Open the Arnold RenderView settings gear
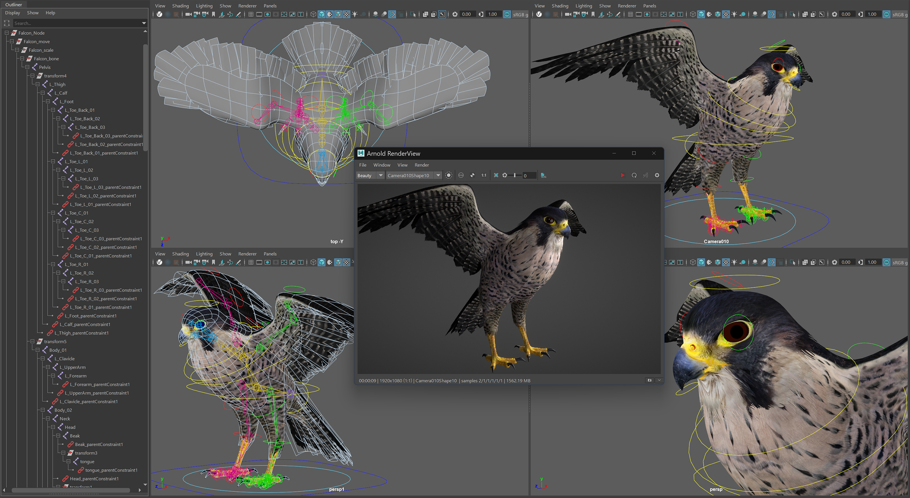The width and height of the screenshot is (910, 498). (657, 175)
